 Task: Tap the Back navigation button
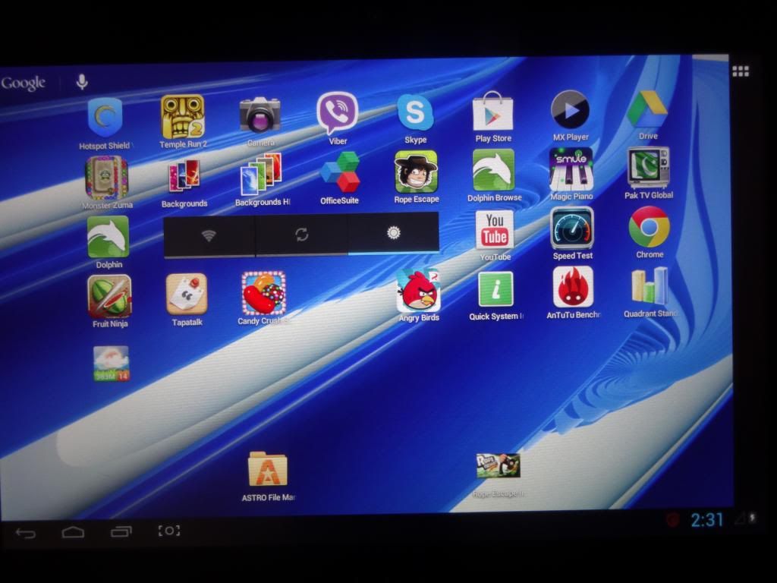point(26,534)
